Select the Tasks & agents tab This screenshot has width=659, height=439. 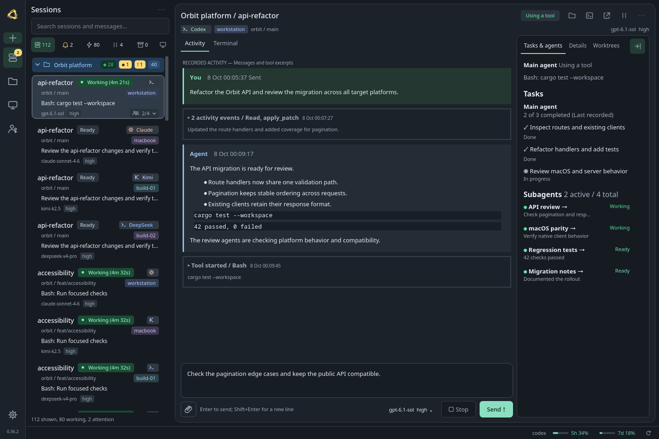(x=543, y=46)
